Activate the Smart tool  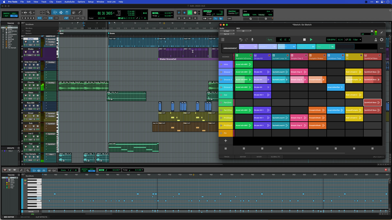tap(61, 9)
